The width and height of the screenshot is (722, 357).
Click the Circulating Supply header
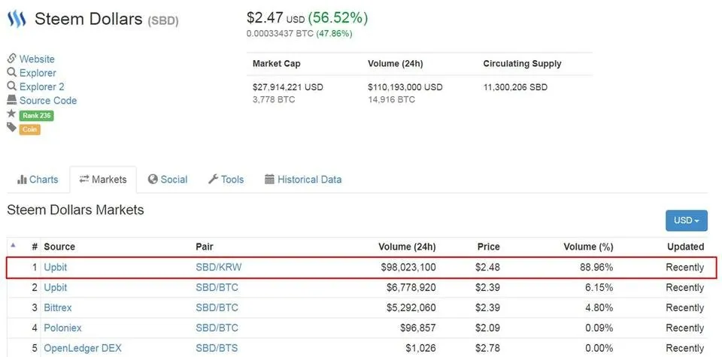(x=522, y=64)
